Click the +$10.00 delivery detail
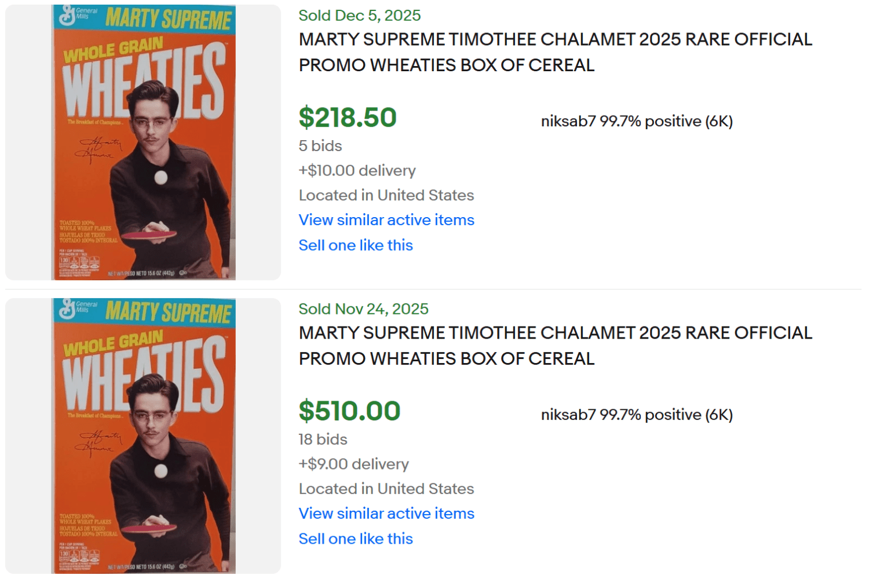 [357, 170]
